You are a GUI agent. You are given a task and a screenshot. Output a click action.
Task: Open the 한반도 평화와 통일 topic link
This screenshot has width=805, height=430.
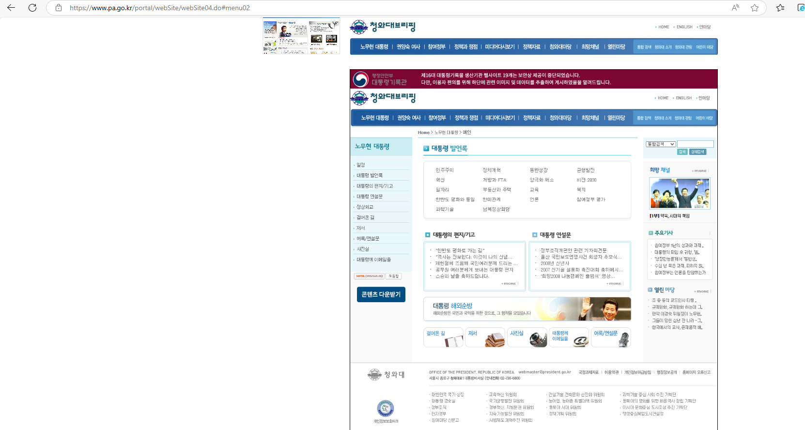pyautogui.click(x=455, y=200)
